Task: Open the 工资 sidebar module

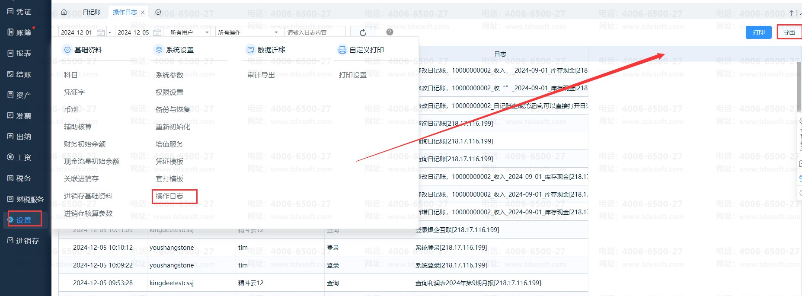Action: tap(19, 157)
